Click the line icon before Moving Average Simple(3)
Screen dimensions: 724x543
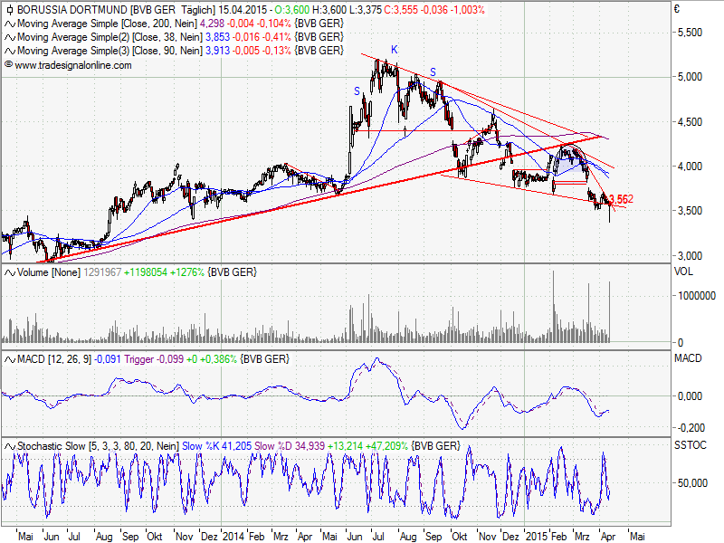(10, 51)
